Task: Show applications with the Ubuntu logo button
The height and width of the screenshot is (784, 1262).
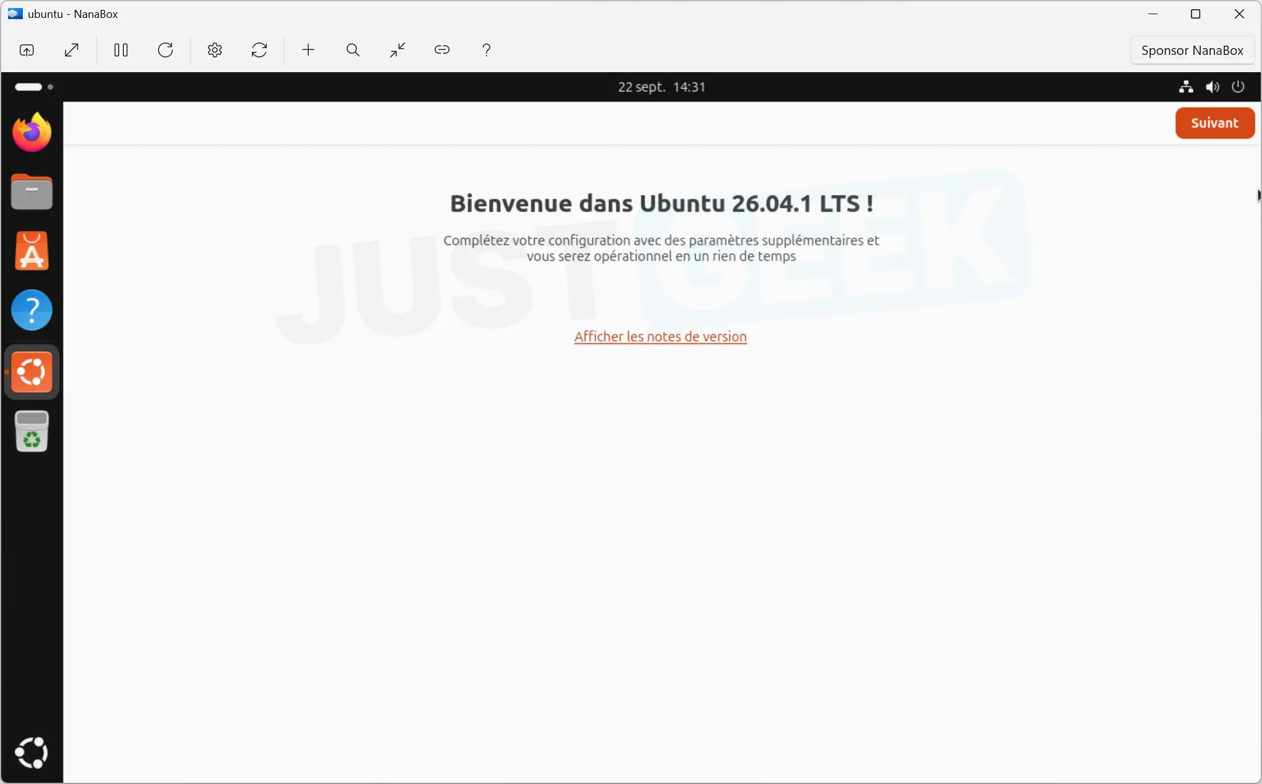Action: [x=31, y=753]
